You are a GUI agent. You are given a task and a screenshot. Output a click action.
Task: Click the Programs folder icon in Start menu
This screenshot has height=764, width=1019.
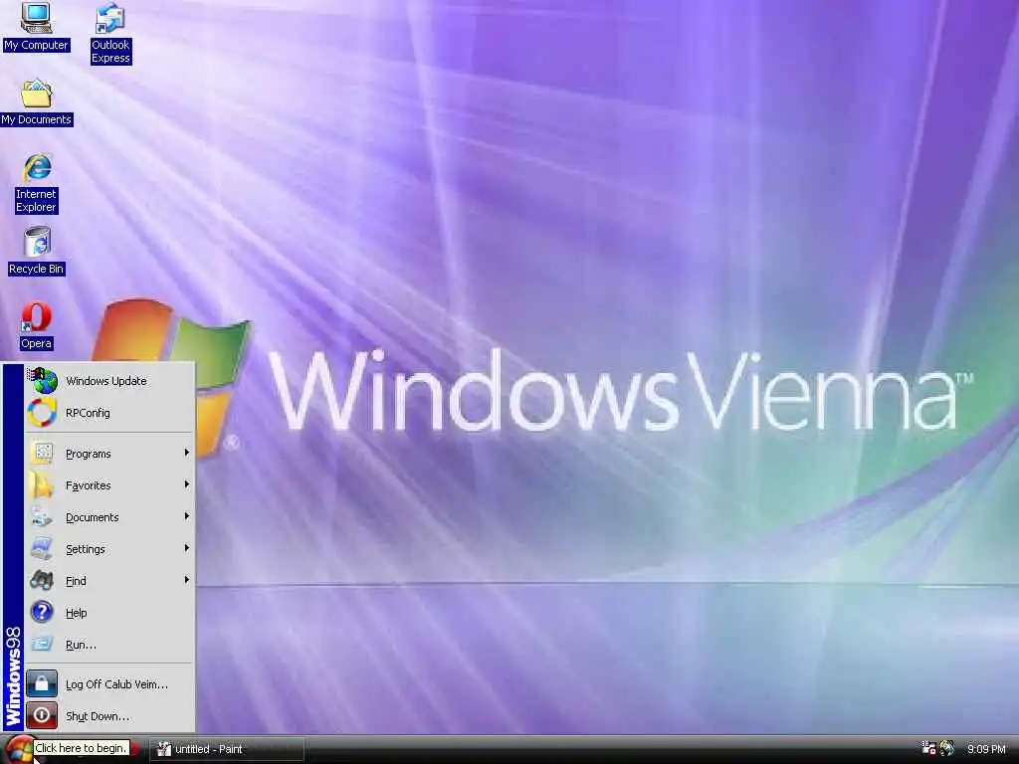coord(42,453)
